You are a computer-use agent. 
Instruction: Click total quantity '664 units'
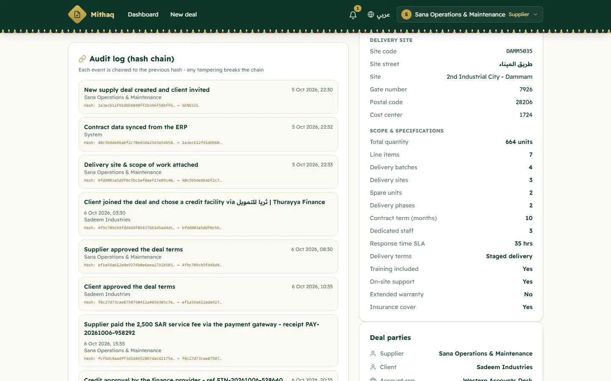(519, 142)
